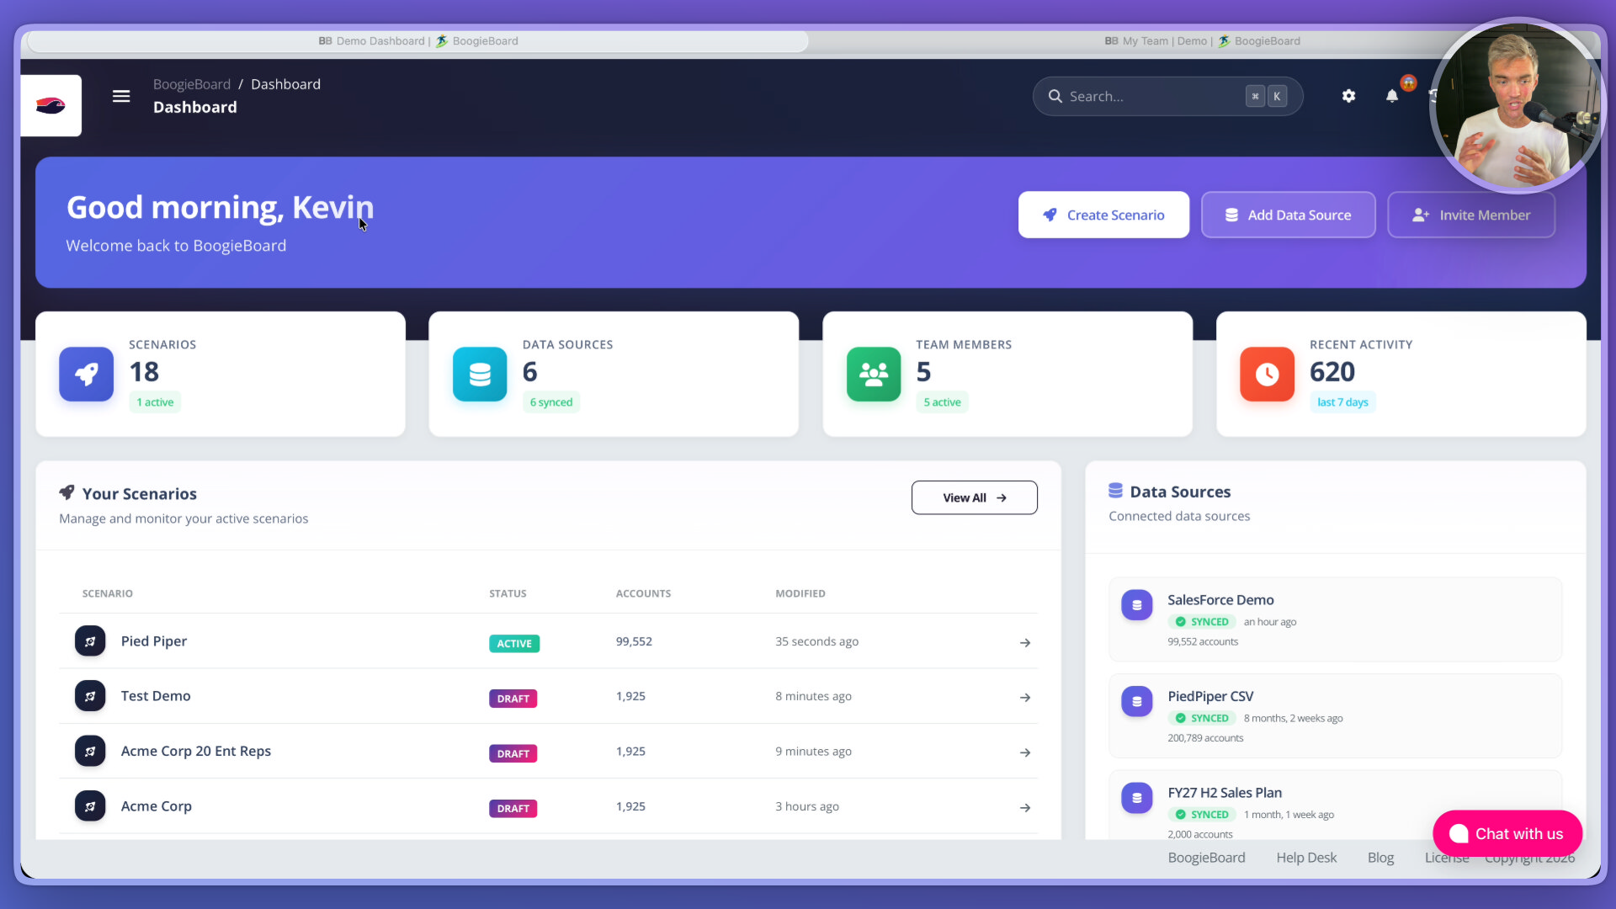Click the SalesForce Demo data source icon
This screenshot has height=909, width=1616.
[1137, 605]
